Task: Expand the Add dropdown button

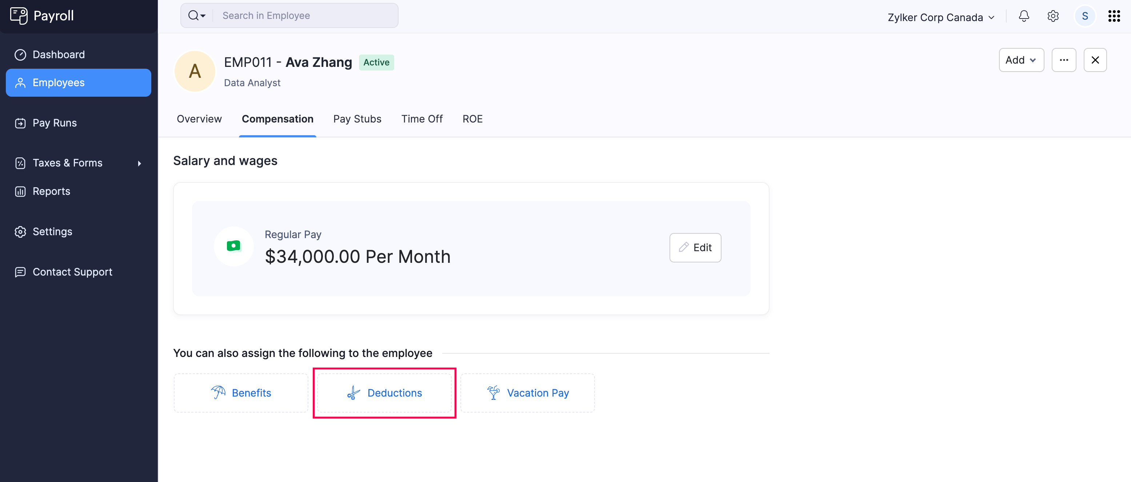Action: (1021, 60)
